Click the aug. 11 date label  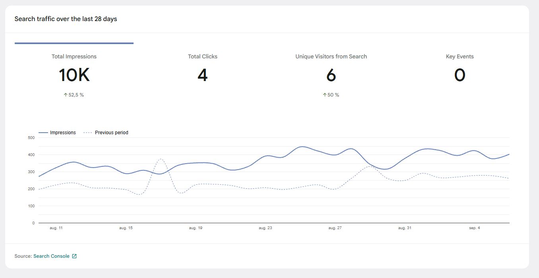(x=56, y=228)
